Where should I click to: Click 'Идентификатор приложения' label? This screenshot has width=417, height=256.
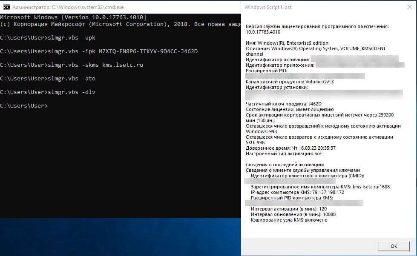(x=280, y=65)
